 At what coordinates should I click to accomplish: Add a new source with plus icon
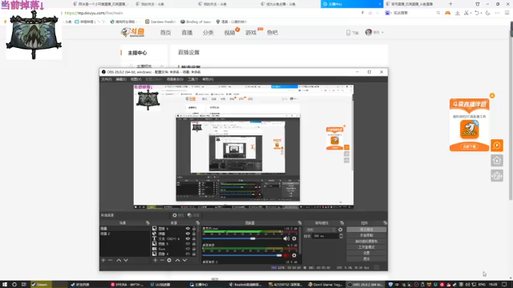point(155,260)
